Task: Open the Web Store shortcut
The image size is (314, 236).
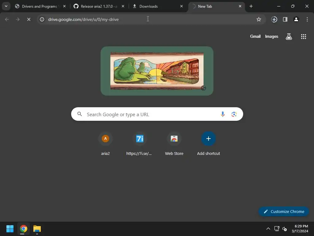Action: 174,144
